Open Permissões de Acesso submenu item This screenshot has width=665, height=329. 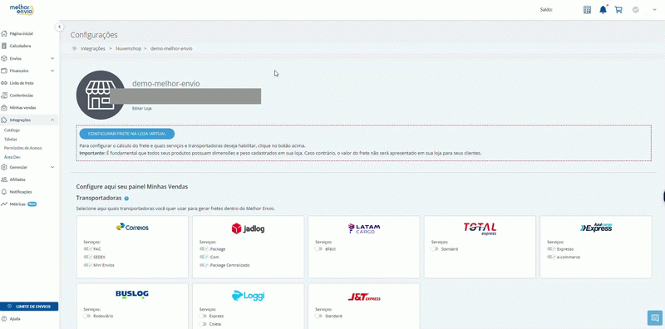pos(23,148)
